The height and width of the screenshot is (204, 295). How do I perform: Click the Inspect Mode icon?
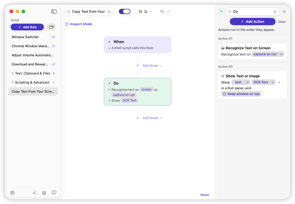coord(67,24)
